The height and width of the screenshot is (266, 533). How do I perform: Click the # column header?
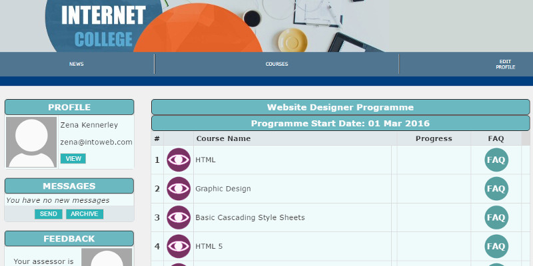(x=157, y=138)
